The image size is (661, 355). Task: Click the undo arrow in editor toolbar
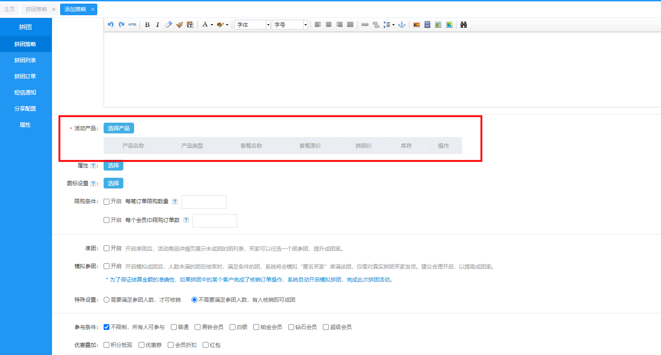point(111,25)
